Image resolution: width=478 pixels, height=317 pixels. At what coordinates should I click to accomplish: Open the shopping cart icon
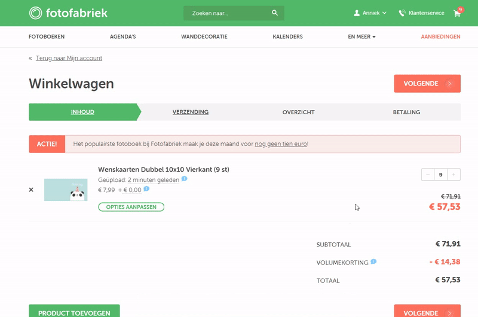tap(457, 13)
